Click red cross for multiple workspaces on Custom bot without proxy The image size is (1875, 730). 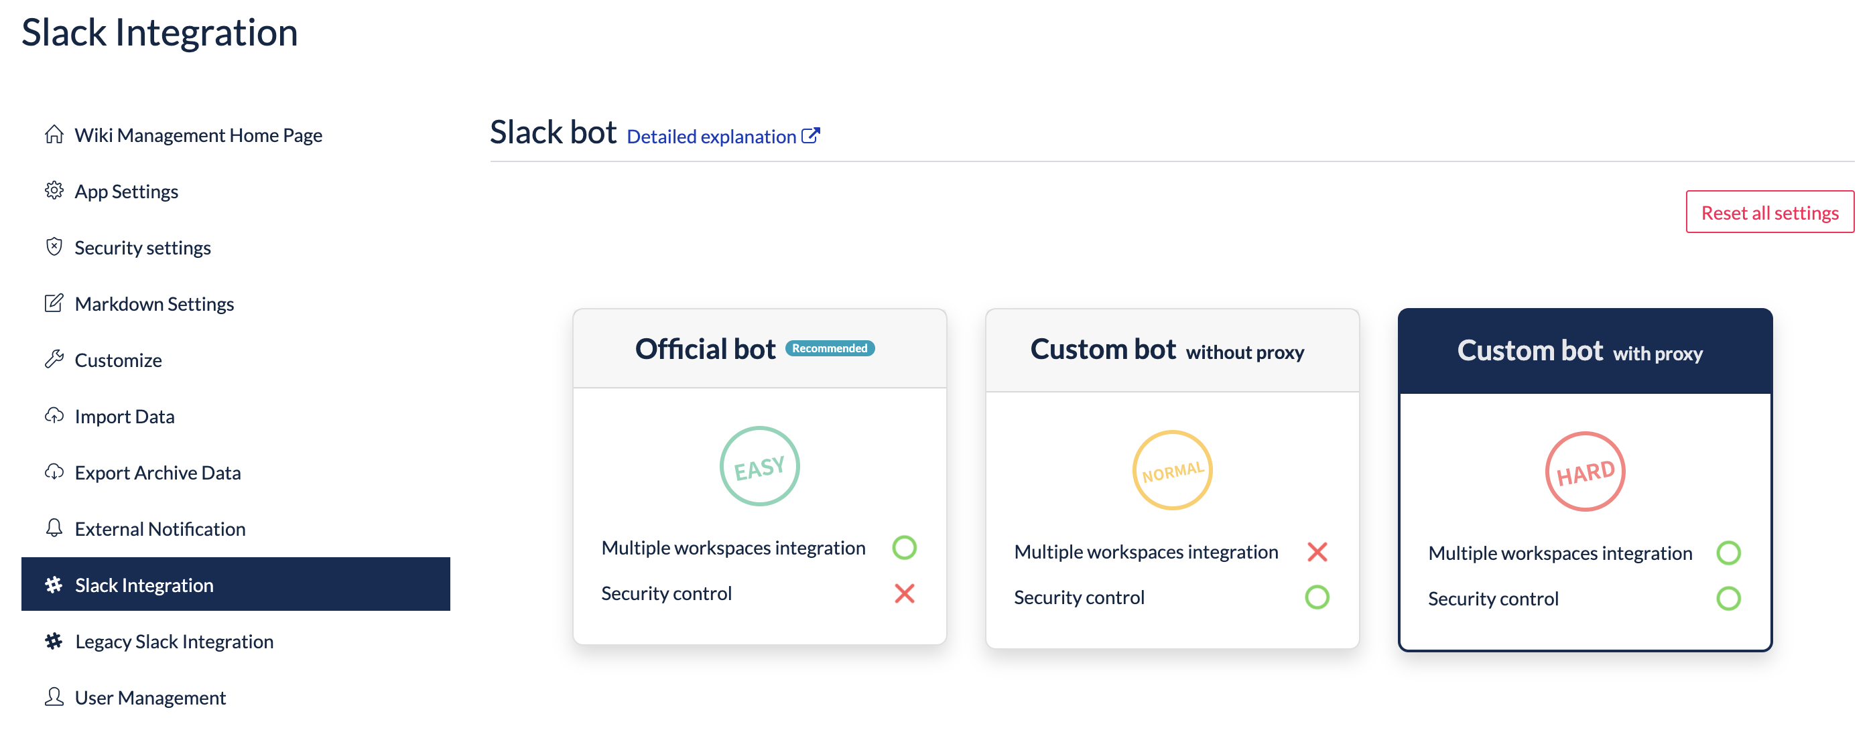[1317, 552]
